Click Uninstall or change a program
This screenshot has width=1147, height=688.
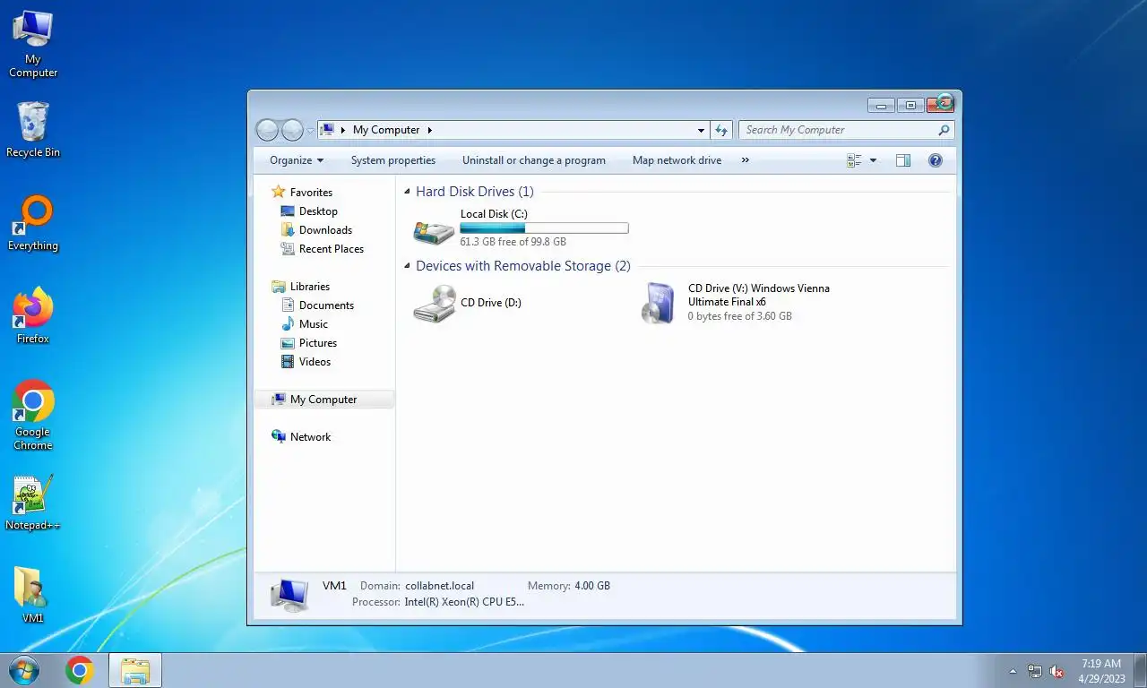pos(534,160)
